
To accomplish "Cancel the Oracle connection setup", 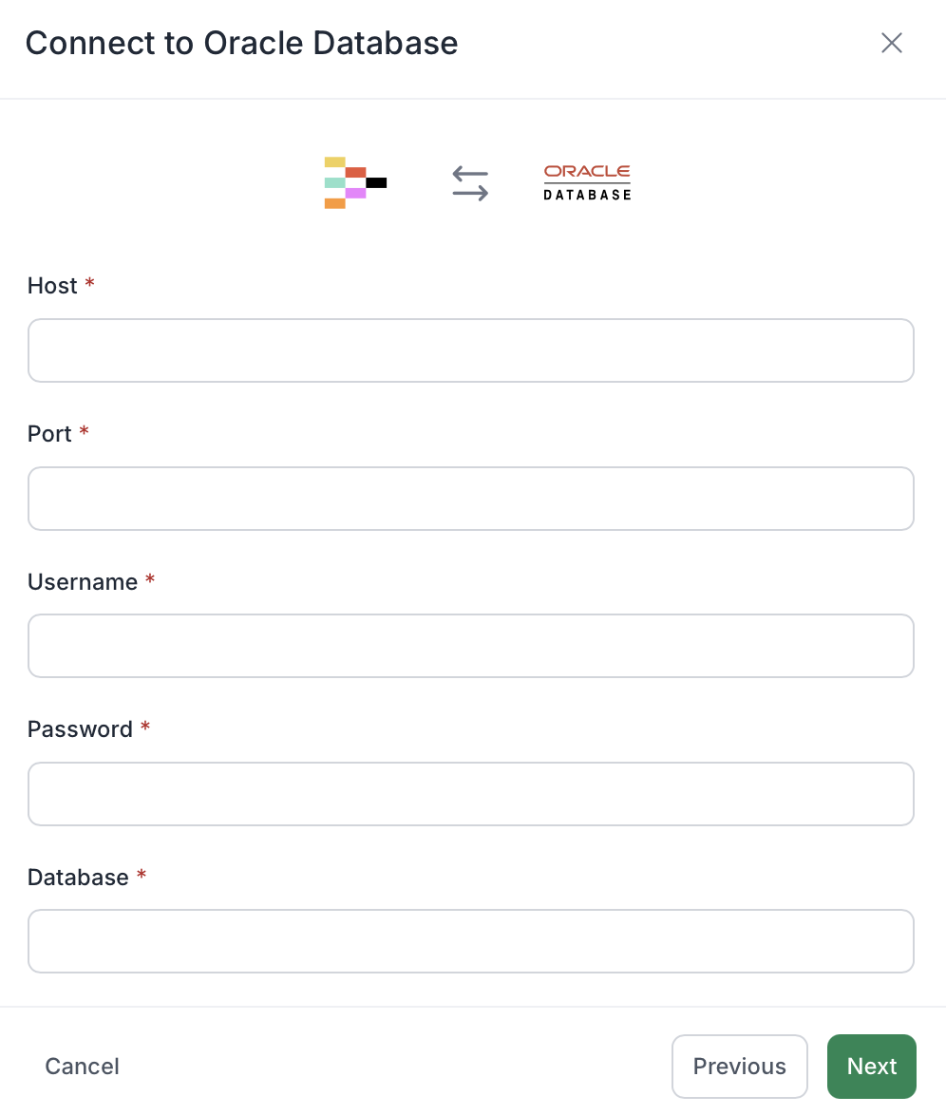I will [x=82, y=1066].
